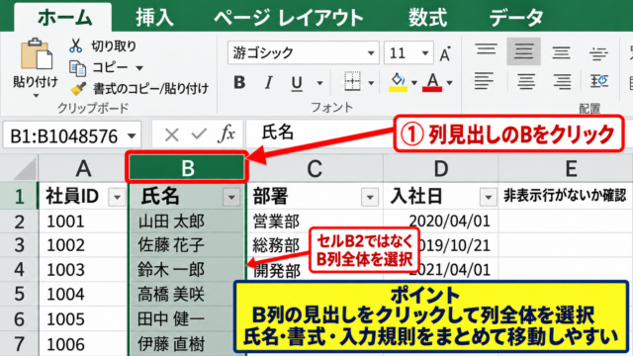Click cell containing 1001
Screen dimensions: 633x356
point(83,222)
